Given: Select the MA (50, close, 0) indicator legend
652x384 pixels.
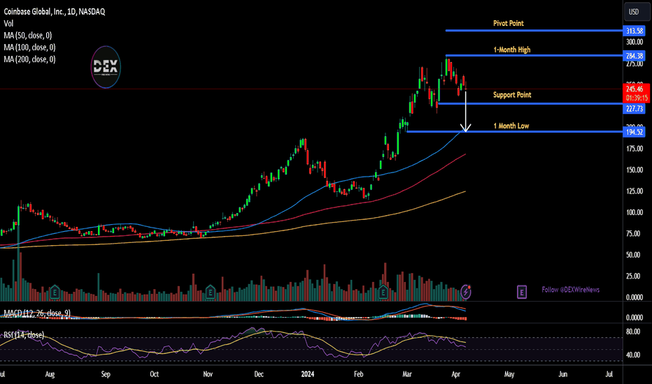Looking at the screenshot, I should (x=27, y=36).
